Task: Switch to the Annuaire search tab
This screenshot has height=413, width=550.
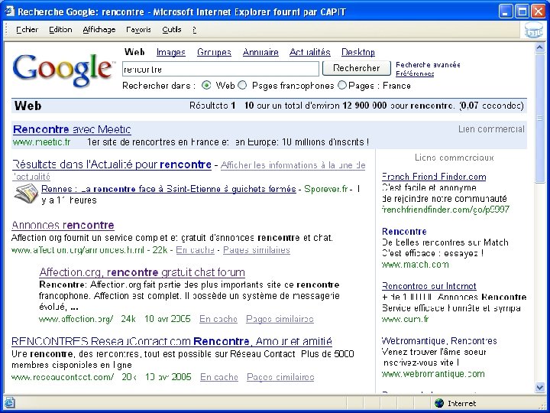Action: pos(260,52)
